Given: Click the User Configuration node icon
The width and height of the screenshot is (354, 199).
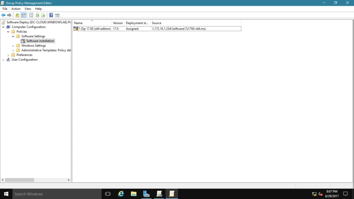Looking at the screenshot, I should [8, 59].
